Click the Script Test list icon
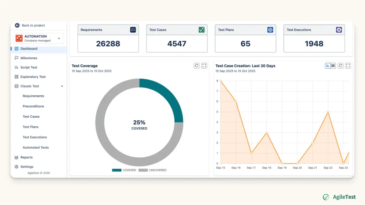 (x=16, y=67)
